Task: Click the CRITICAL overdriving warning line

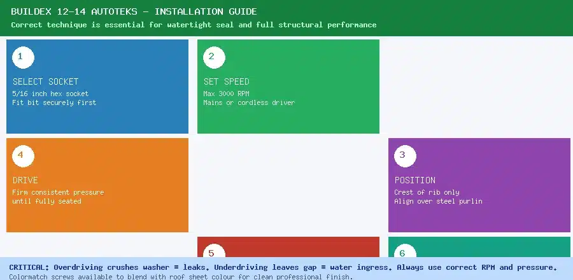Action: [x=283, y=267]
